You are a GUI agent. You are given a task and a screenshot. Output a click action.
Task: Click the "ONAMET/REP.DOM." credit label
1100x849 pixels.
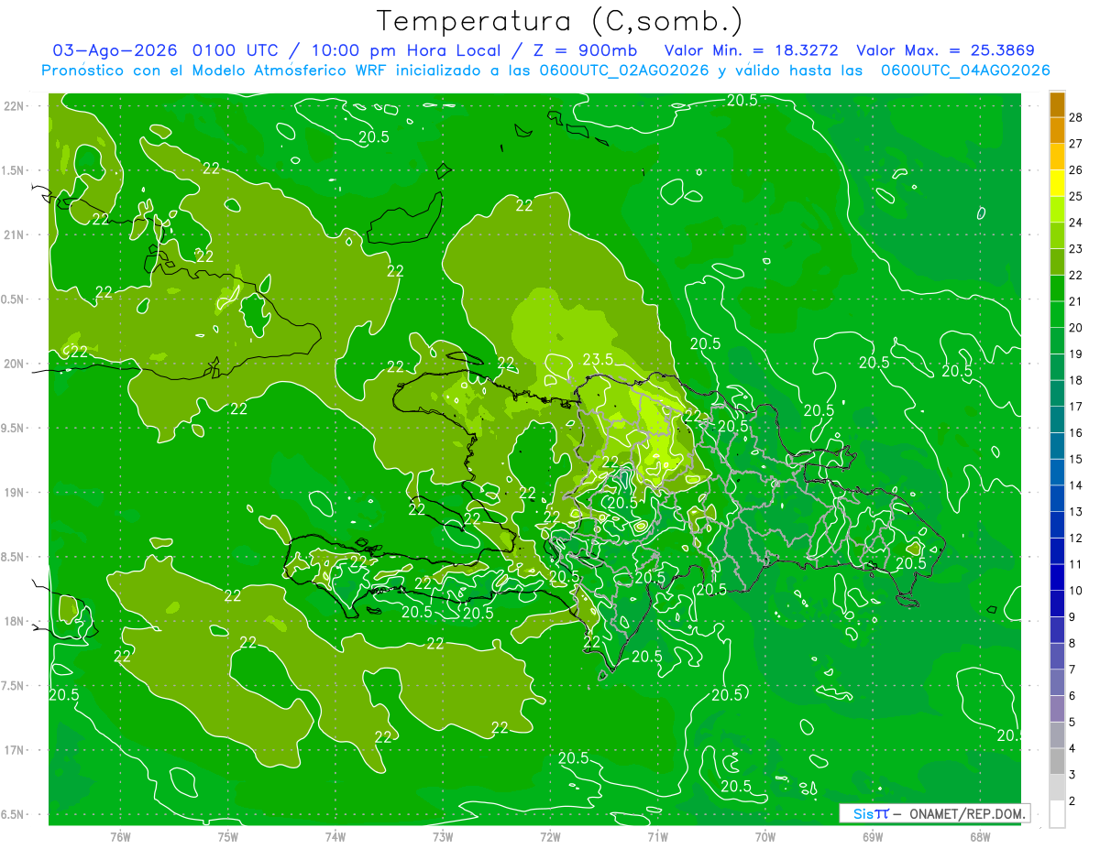click(968, 813)
